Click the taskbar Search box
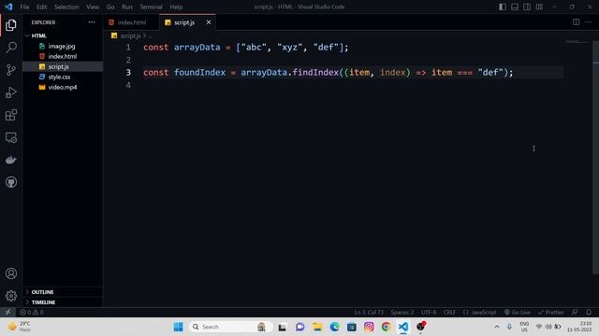Image resolution: width=599 pixels, height=336 pixels. click(230, 327)
